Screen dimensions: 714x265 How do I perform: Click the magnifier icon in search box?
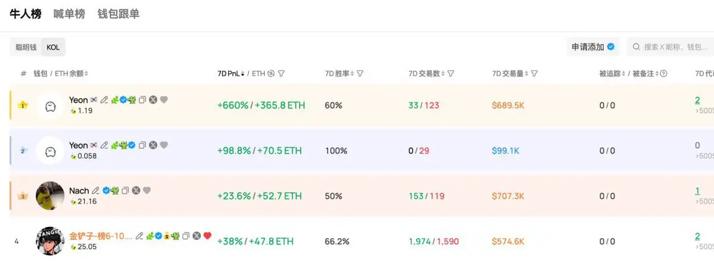(x=636, y=47)
